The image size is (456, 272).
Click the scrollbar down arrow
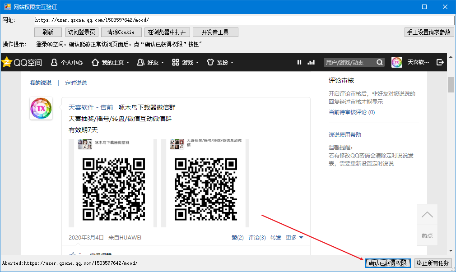coord(451,251)
